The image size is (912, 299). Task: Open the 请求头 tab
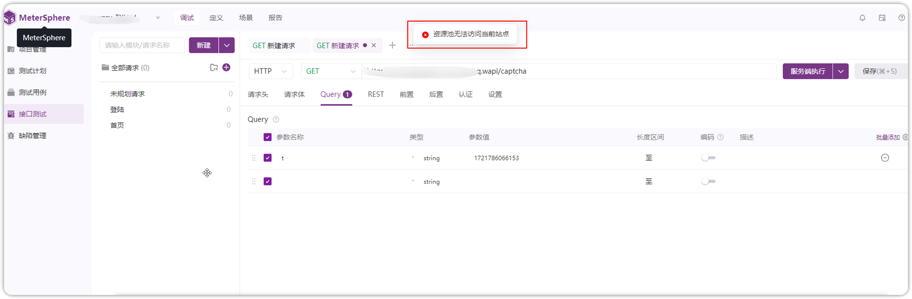(x=258, y=94)
